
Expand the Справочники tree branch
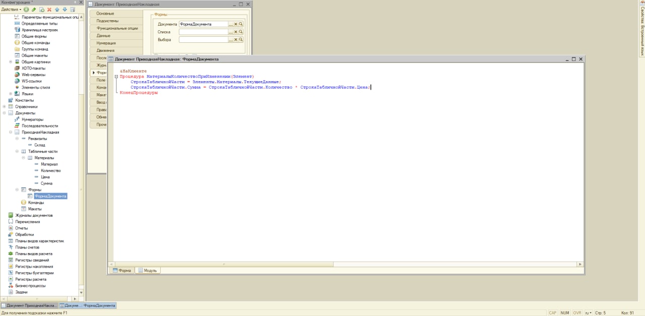pos(4,107)
